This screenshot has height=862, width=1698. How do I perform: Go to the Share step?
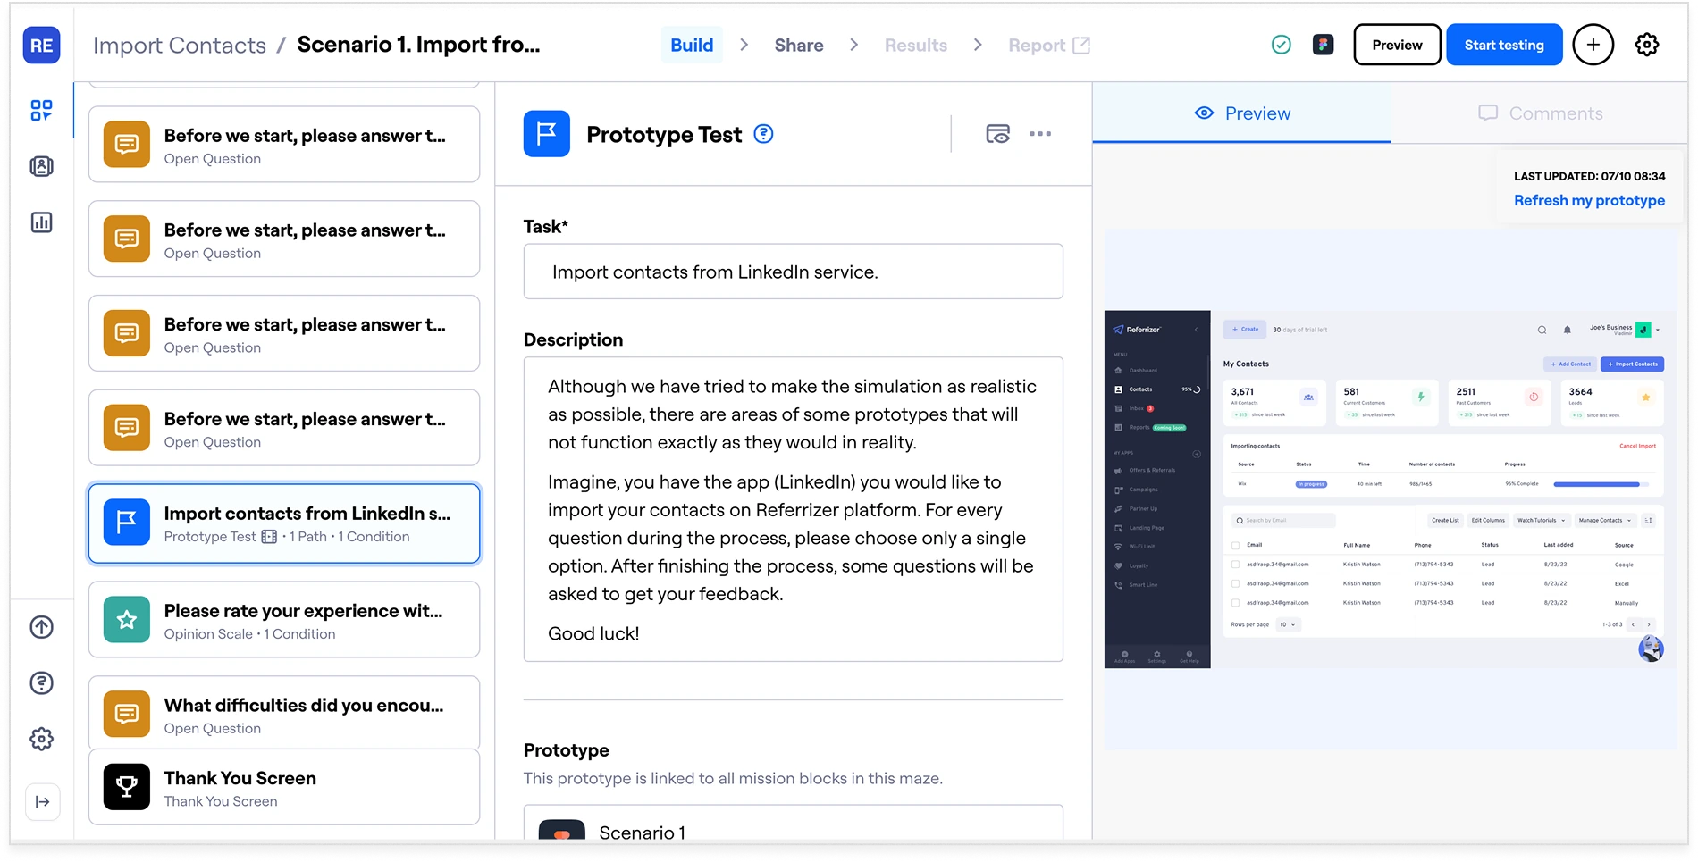tap(798, 45)
